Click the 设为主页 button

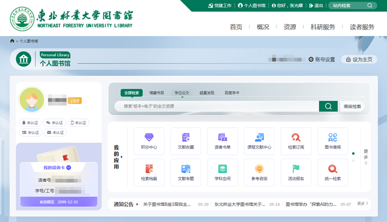point(359,59)
